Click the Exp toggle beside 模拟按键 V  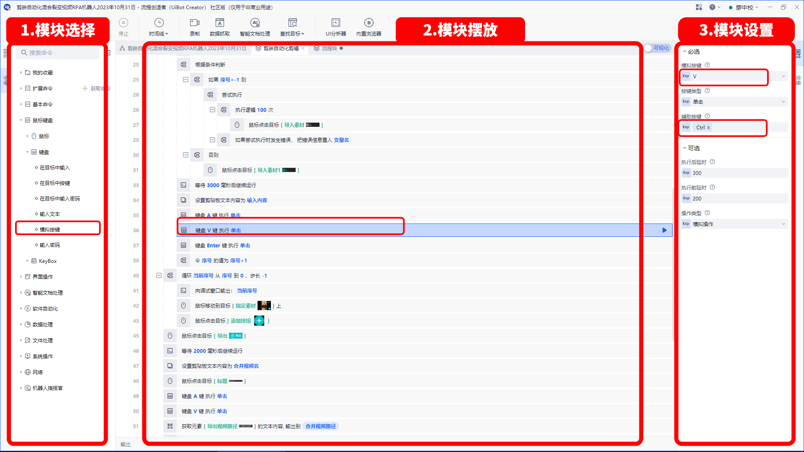coord(686,76)
